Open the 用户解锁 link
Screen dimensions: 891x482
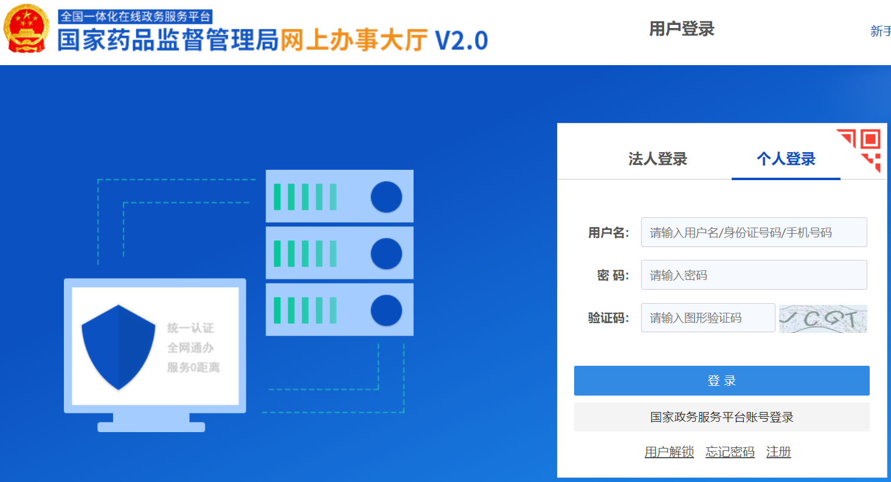pyautogui.click(x=669, y=452)
